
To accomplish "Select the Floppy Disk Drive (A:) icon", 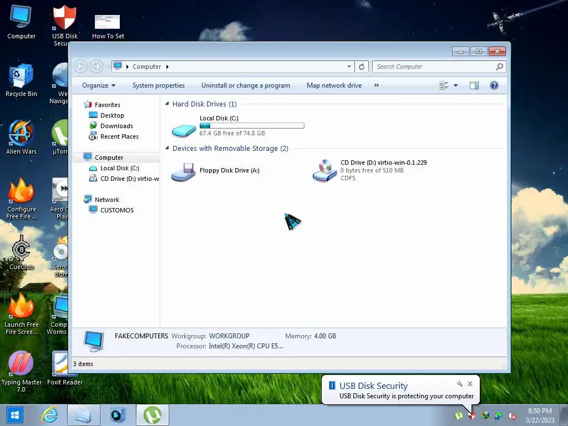I will click(183, 172).
